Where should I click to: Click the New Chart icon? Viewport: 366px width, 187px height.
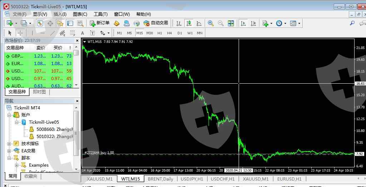point(10,23)
